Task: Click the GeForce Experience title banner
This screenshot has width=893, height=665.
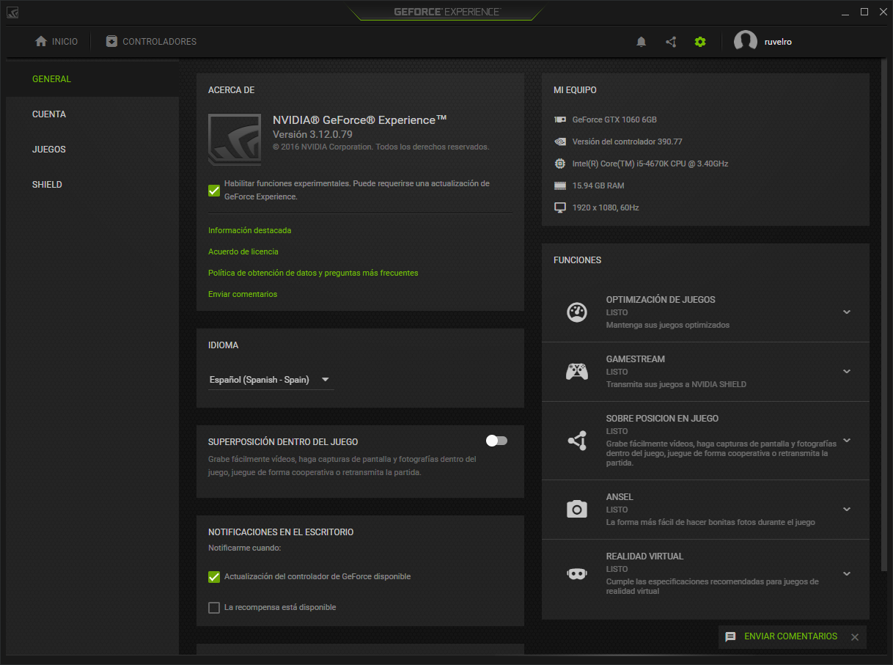Action: [447, 12]
